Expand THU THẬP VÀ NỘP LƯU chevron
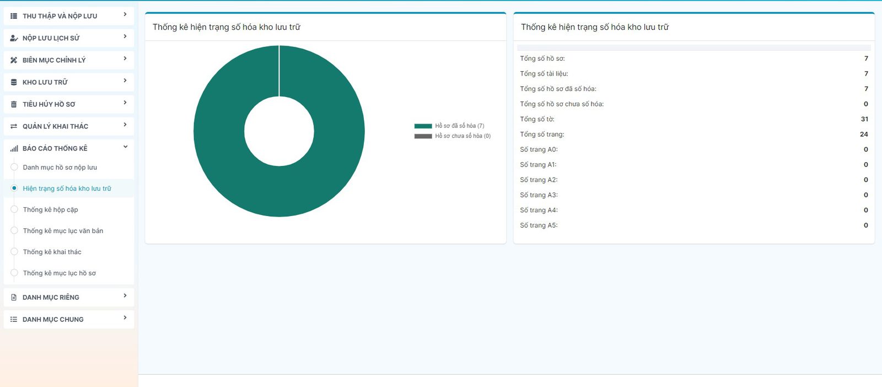Image resolution: width=882 pixels, height=387 pixels. pos(125,14)
